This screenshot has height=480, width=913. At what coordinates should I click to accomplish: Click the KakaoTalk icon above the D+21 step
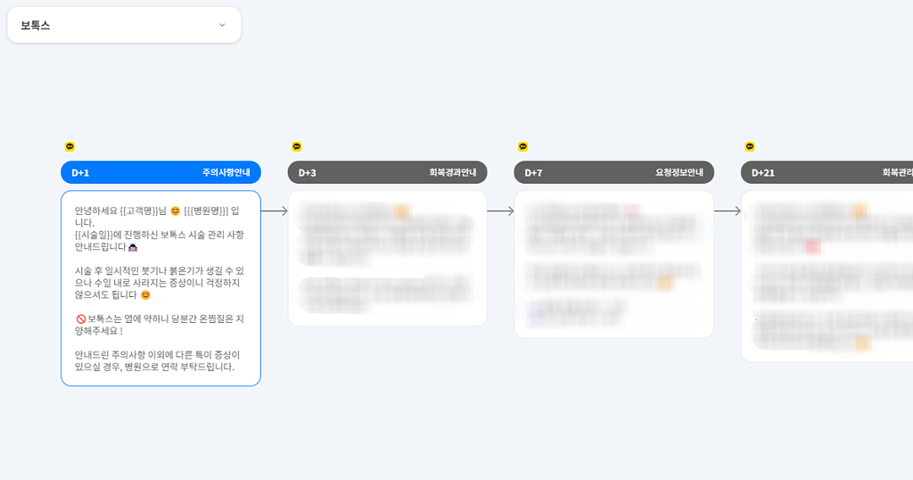pyautogui.click(x=750, y=146)
